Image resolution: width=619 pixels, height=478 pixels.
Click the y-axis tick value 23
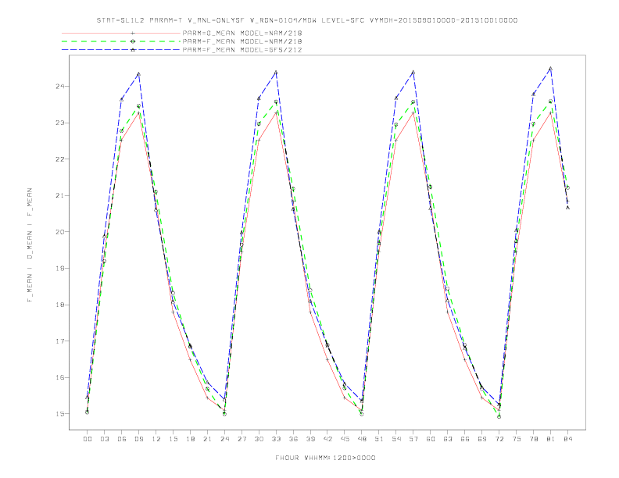pos(60,123)
